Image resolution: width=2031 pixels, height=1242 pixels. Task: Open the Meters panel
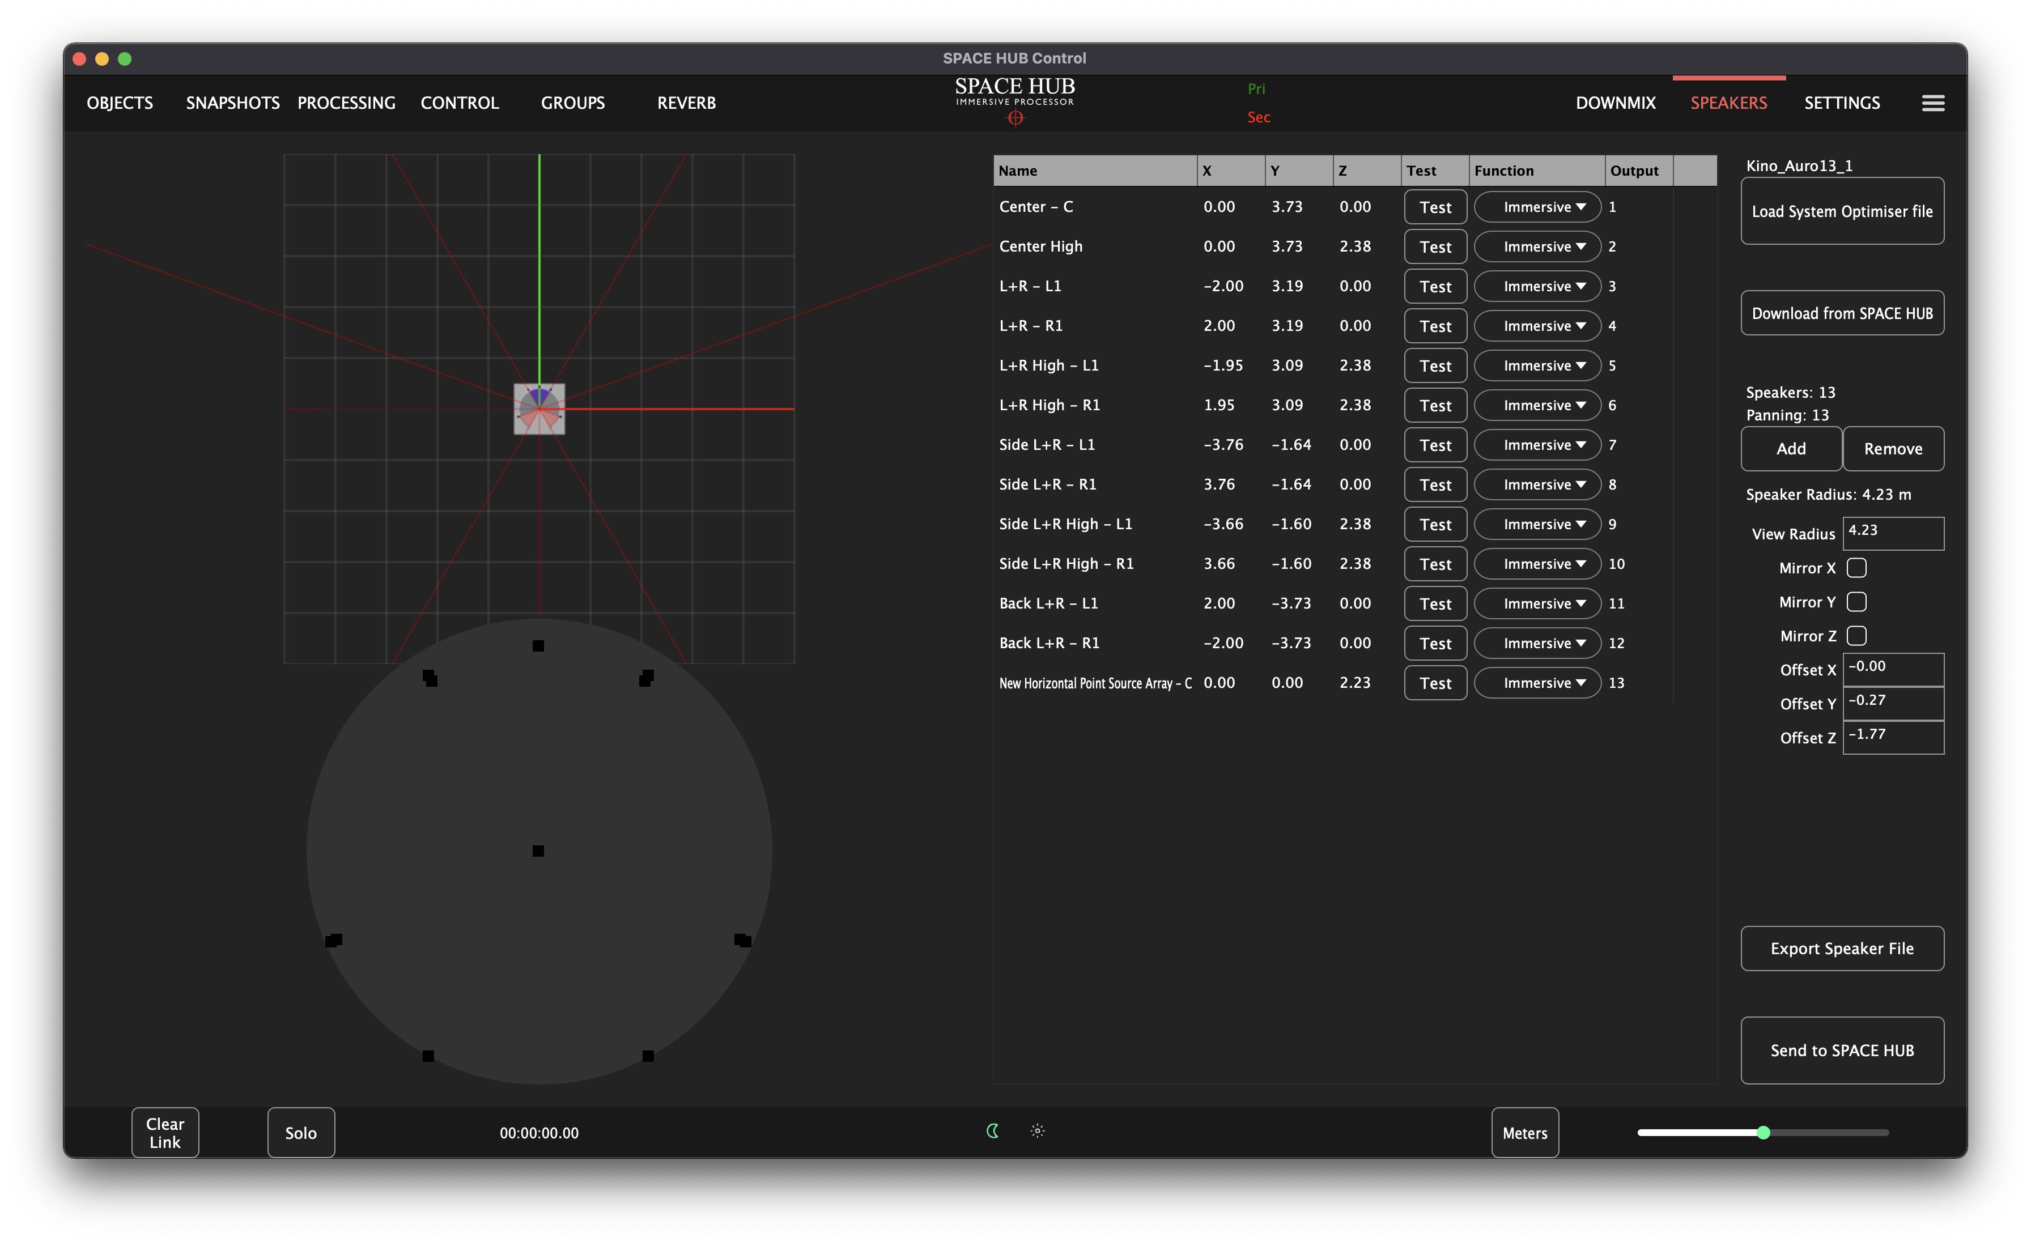click(1525, 1133)
